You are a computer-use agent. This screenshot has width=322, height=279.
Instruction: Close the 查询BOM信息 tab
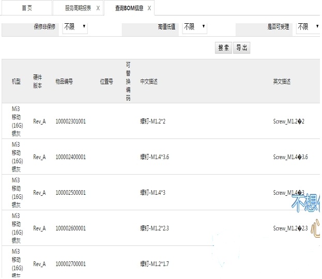tap(149, 8)
